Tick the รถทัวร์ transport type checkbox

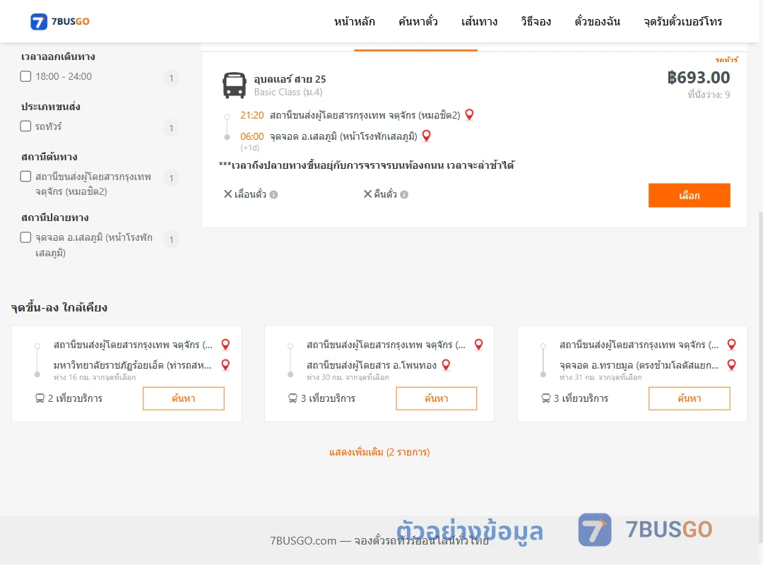click(x=26, y=126)
